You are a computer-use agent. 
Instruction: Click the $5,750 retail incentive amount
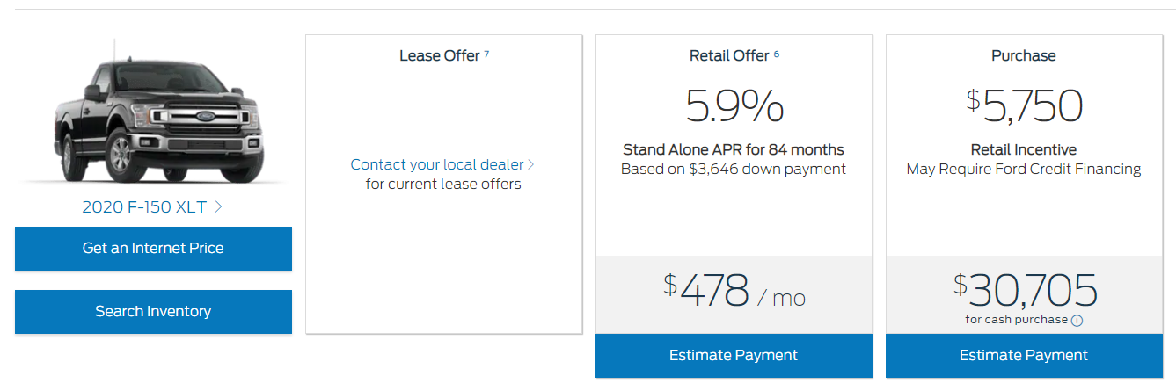pos(1024,105)
